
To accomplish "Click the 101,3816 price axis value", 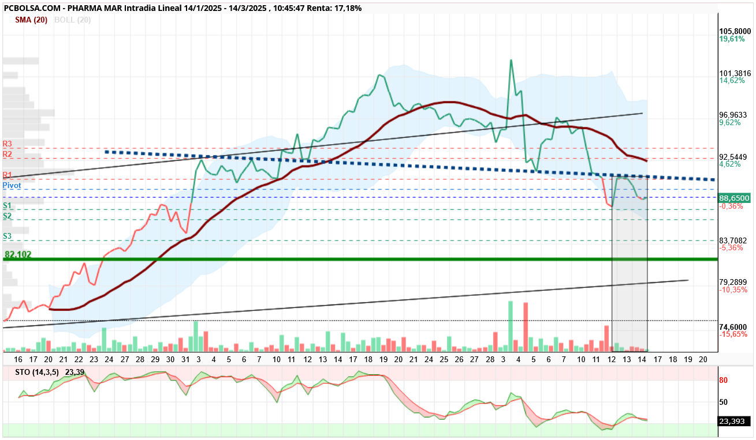I will (735, 73).
